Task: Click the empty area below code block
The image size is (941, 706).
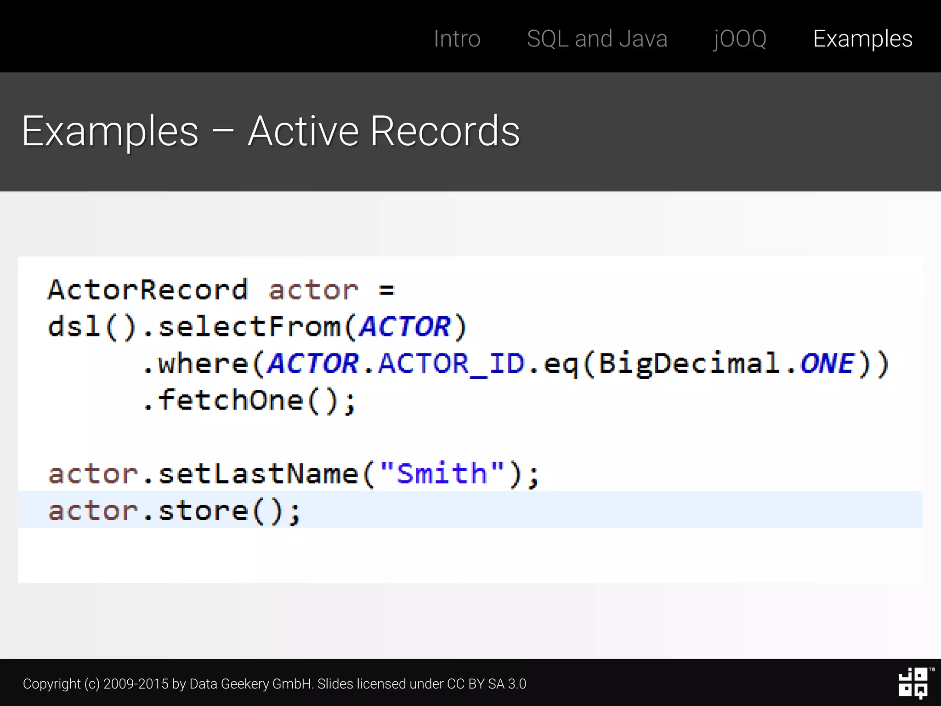Action: coord(470,621)
